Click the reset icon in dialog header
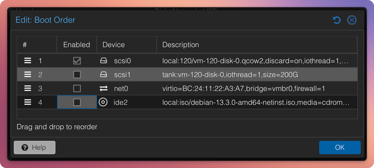 coord(337,20)
